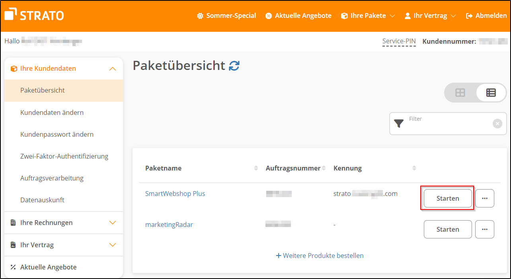The width and height of the screenshot is (511, 279).
Task: Click inside the Filter input field
Action: [438, 123]
